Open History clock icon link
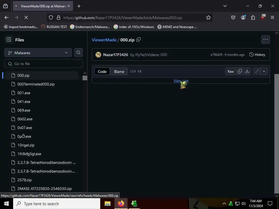Screen dimensions: 279x209 pyautogui.click(x=257, y=54)
